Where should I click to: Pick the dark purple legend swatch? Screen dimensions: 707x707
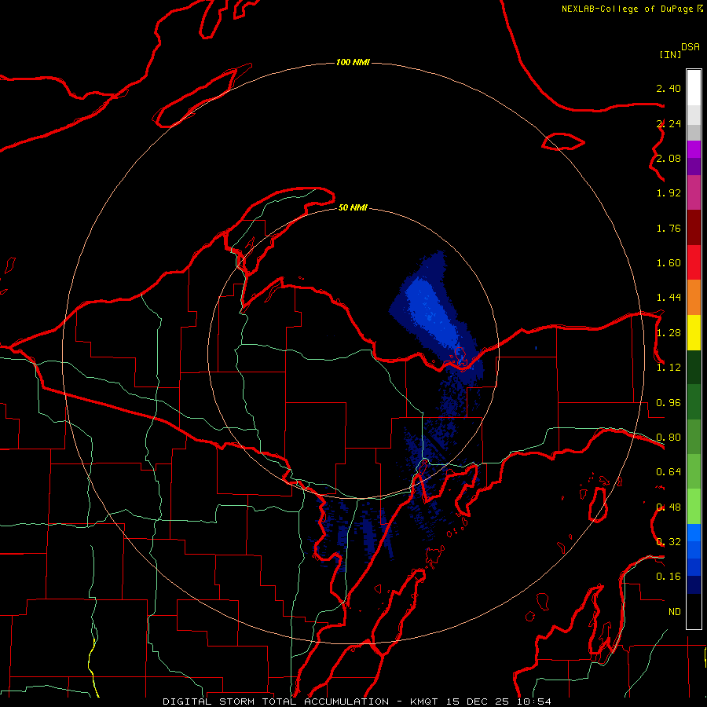pos(694,167)
